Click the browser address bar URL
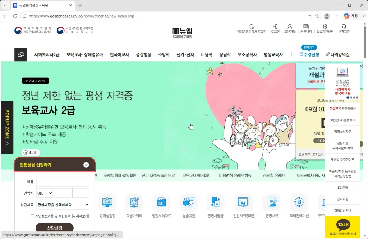Screen dimensions: 368x239 (81, 16)
